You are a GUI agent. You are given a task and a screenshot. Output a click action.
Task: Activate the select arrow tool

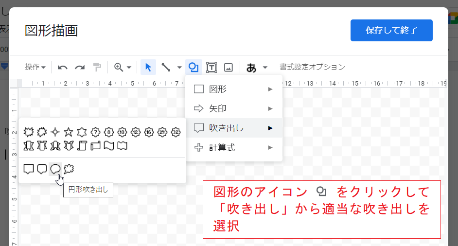[148, 67]
